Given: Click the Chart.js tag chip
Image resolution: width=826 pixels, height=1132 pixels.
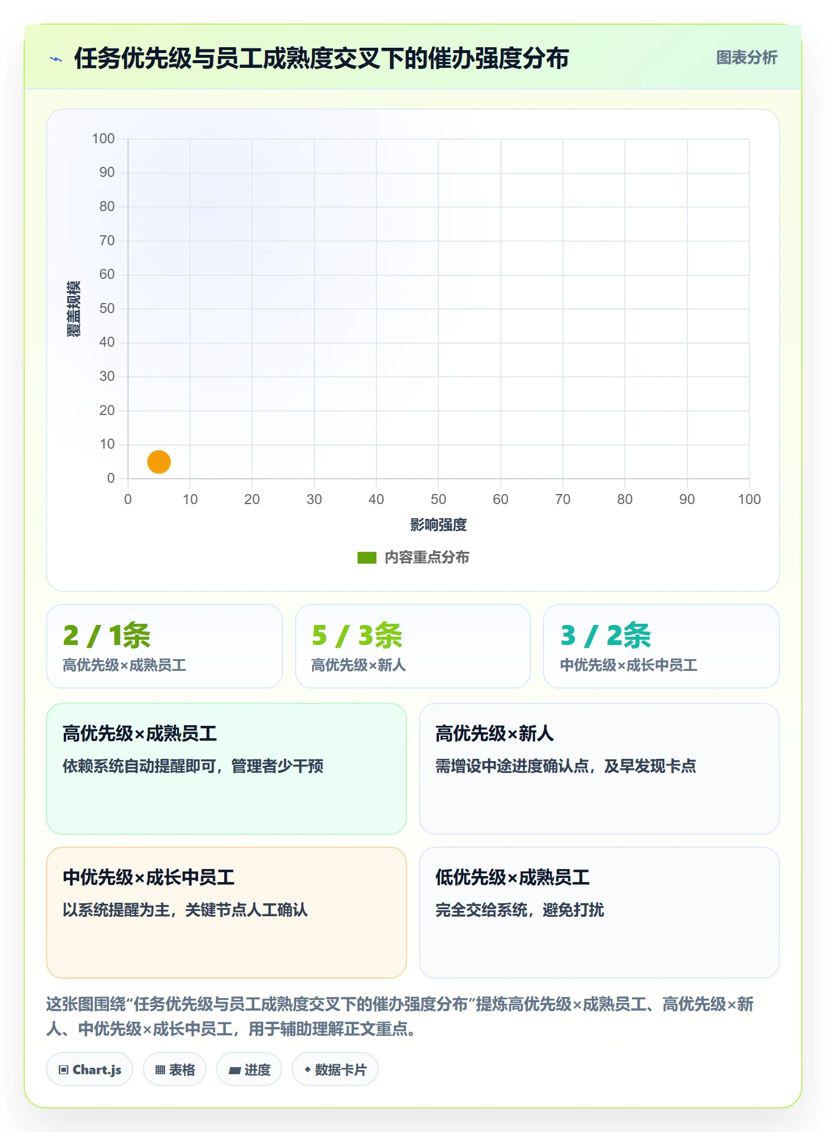Looking at the screenshot, I should [90, 1069].
